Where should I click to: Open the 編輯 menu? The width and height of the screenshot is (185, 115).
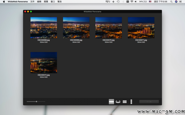click(x=39, y=2)
